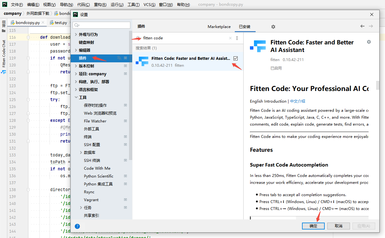Click the 确定 button

(x=313, y=226)
